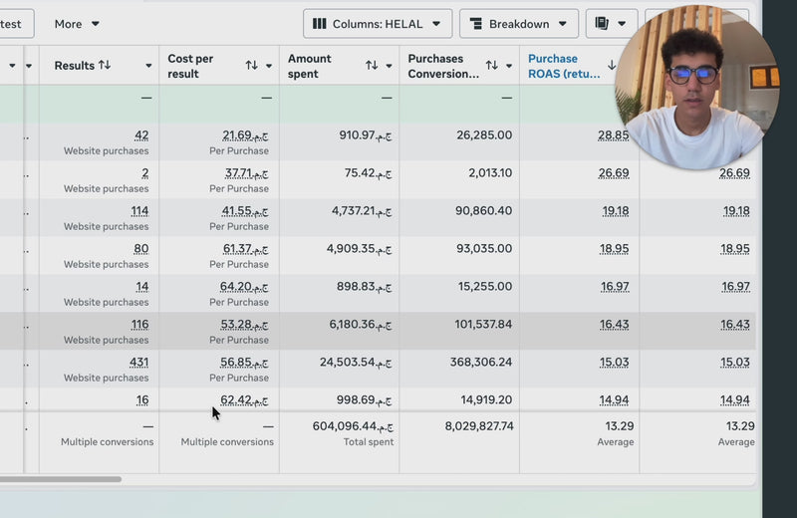The width and height of the screenshot is (797, 518).
Task: Expand the Results column options caret
Action: point(148,66)
